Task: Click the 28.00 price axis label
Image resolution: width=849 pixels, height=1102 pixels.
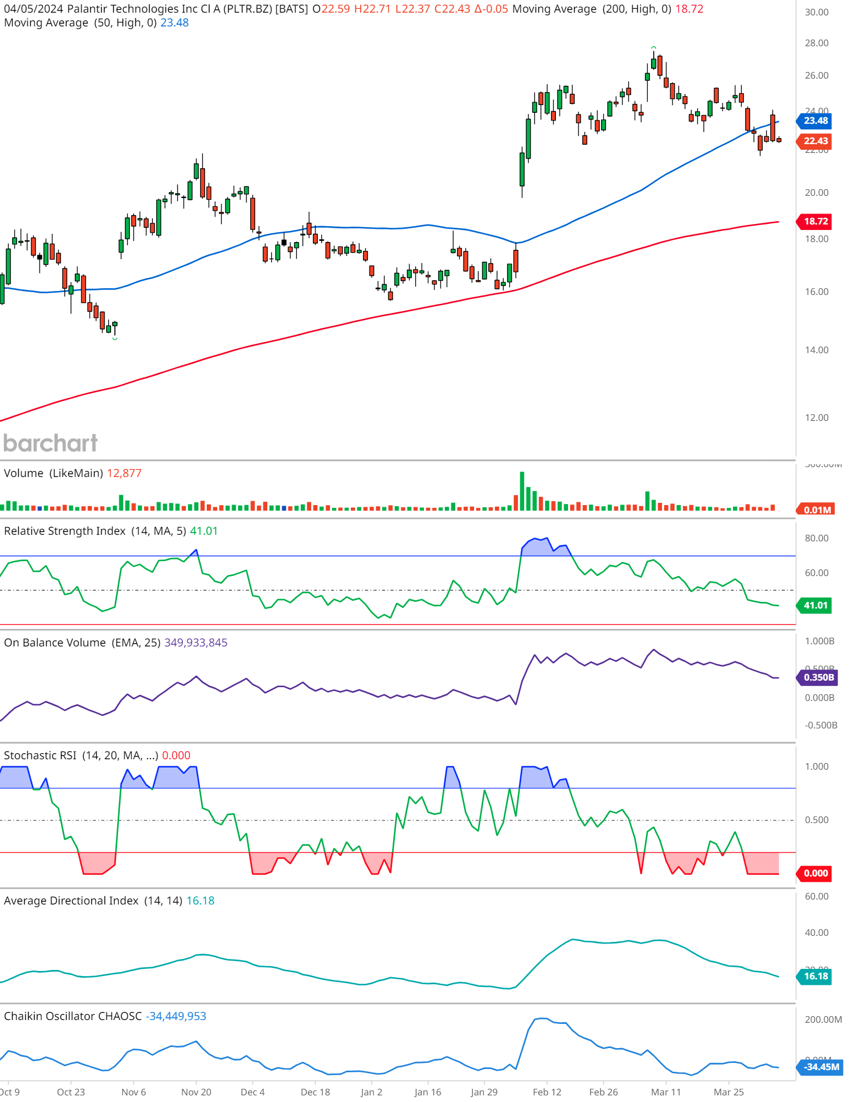Action: tap(817, 43)
